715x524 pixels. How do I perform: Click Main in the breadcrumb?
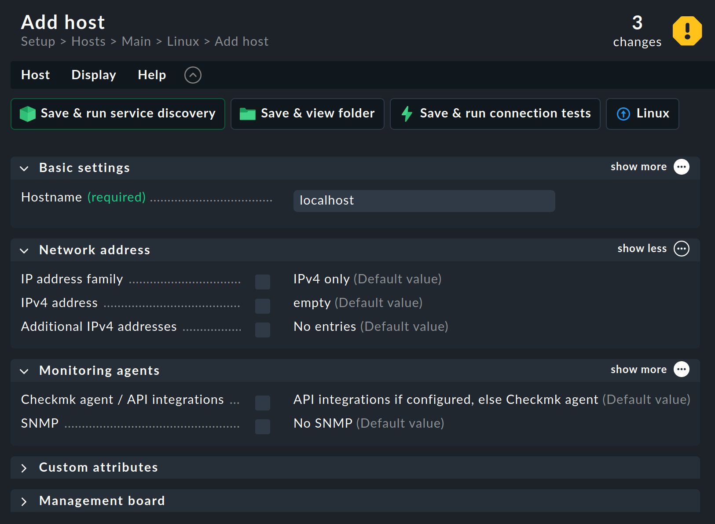point(136,41)
